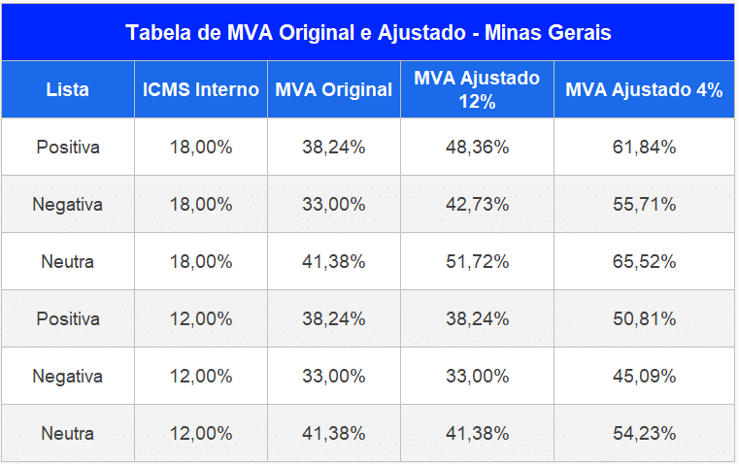Click the MVA Ajustado 12% header
738x464 pixels.
[477, 89]
